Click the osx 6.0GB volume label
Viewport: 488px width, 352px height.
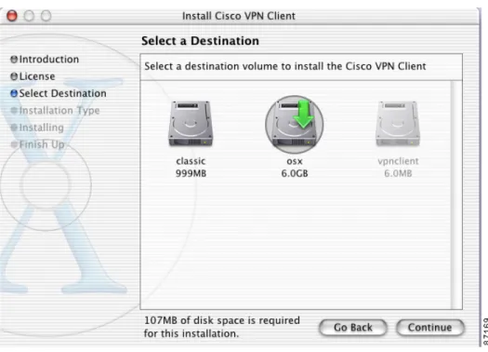(295, 168)
